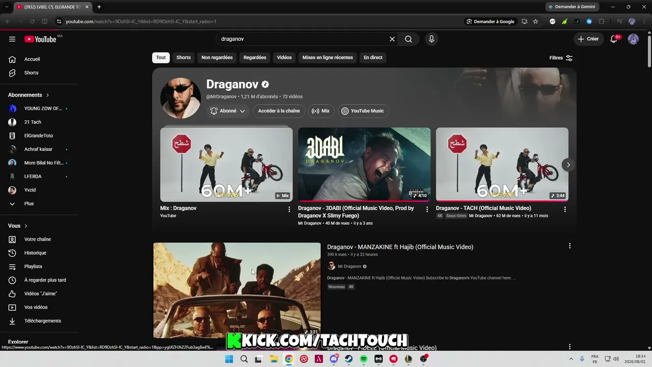This screenshot has height=367, width=652.
Task: Open options menu for the TACH video
Action: 565,209
